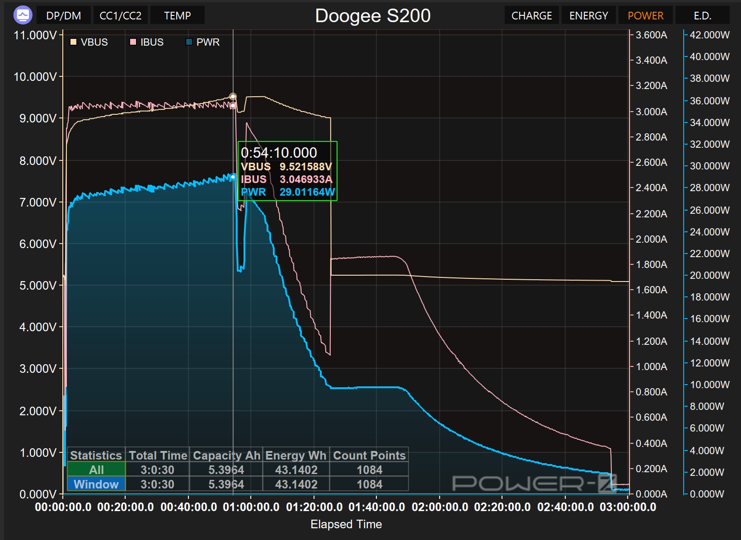This screenshot has height=540, width=741.
Task: Click the 42.000W power axis label
Action: click(710, 35)
